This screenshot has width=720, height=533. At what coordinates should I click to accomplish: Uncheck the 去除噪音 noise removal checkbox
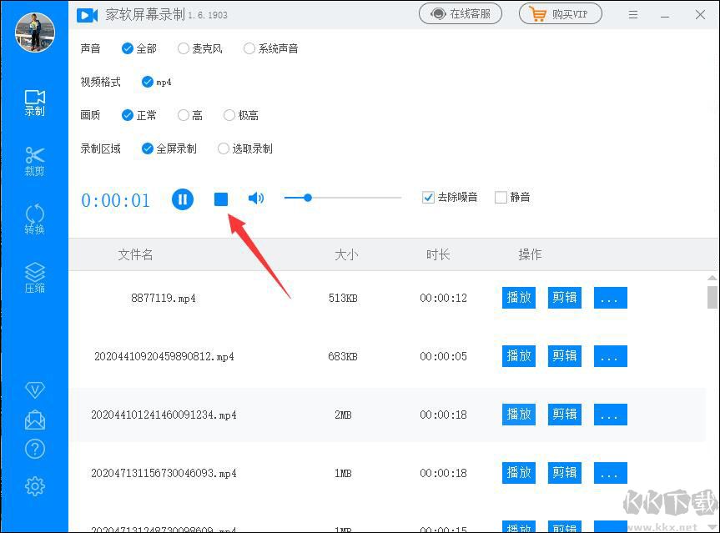click(x=429, y=198)
